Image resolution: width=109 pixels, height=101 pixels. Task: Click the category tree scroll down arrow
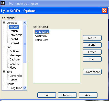[25, 88]
